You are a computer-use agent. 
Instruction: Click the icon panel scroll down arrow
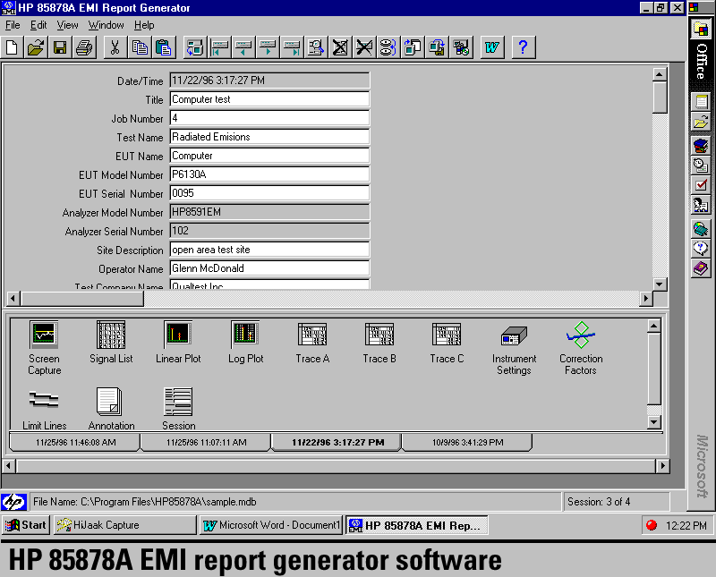[x=654, y=422]
